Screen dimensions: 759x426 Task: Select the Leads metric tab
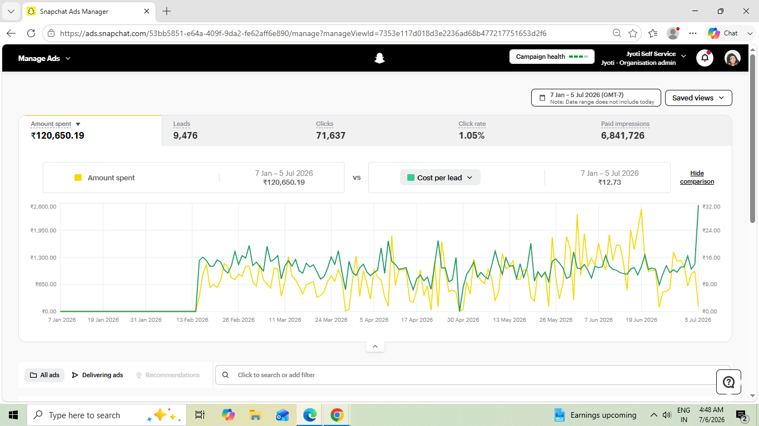tap(232, 130)
